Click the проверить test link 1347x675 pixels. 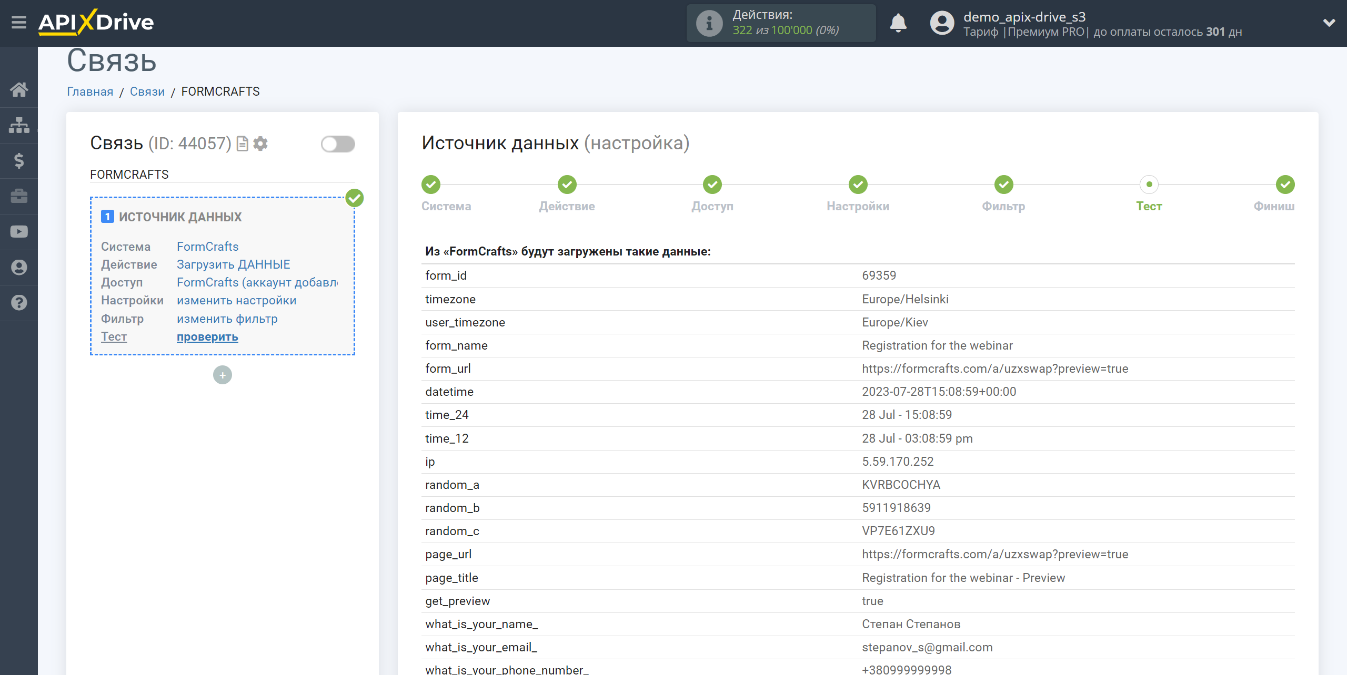tap(207, 336)
